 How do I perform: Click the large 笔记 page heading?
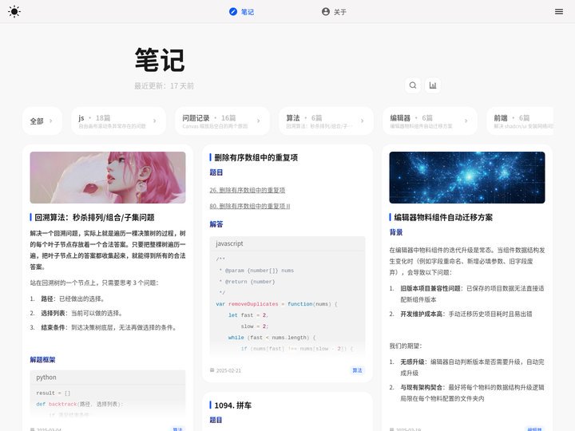[x=160, y=60]
